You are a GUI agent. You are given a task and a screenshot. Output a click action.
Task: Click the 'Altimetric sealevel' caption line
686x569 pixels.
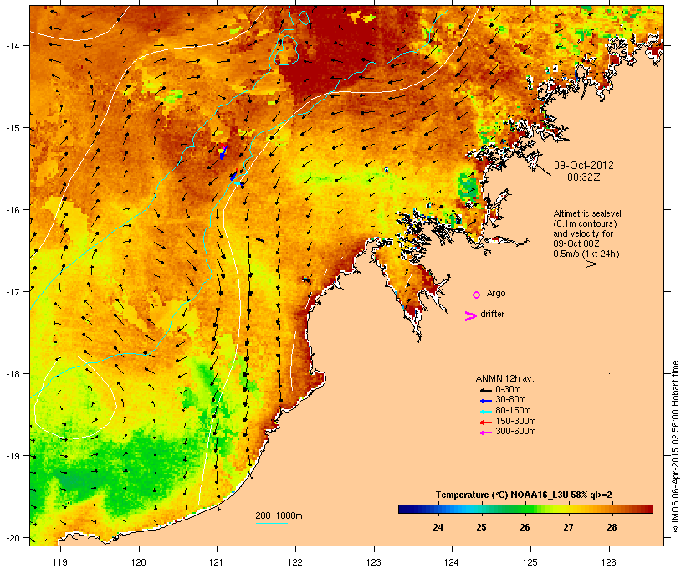[x=587, y=213]
